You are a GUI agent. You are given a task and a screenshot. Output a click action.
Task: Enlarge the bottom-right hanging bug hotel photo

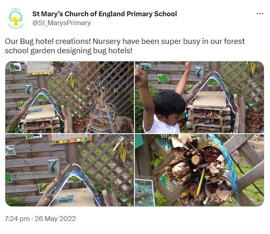(199, 170)
